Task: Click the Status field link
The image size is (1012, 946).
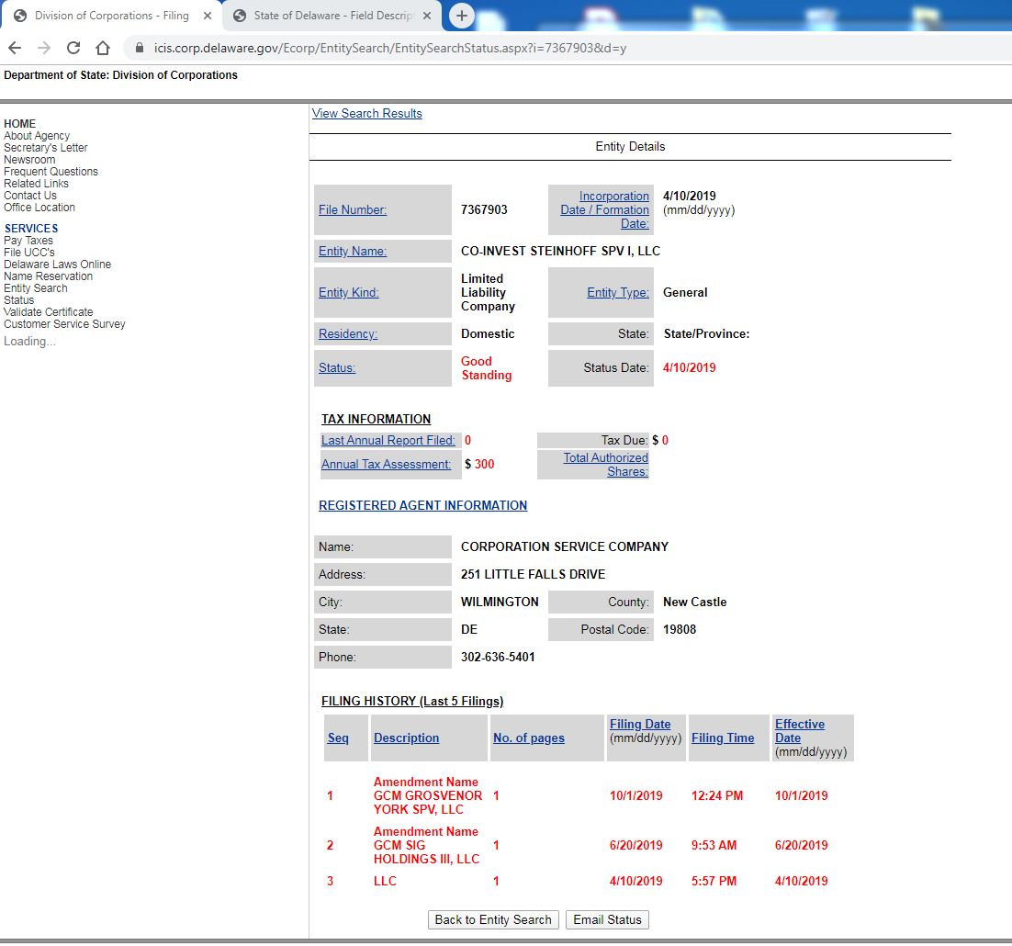Action: 337,367
